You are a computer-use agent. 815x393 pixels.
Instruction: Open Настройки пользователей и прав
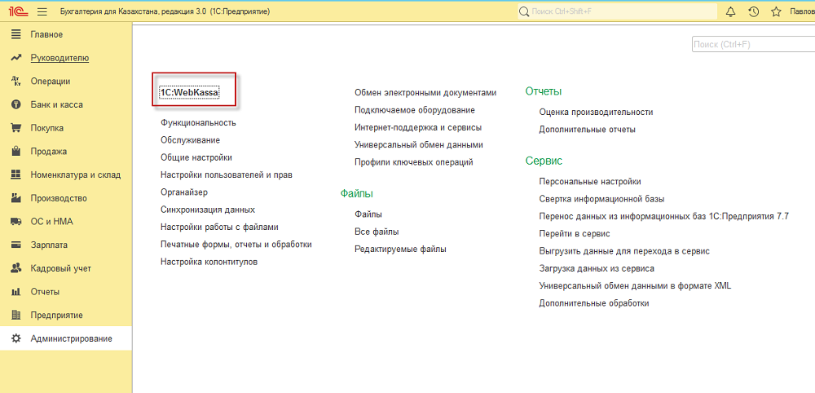(x=227, y=174)
